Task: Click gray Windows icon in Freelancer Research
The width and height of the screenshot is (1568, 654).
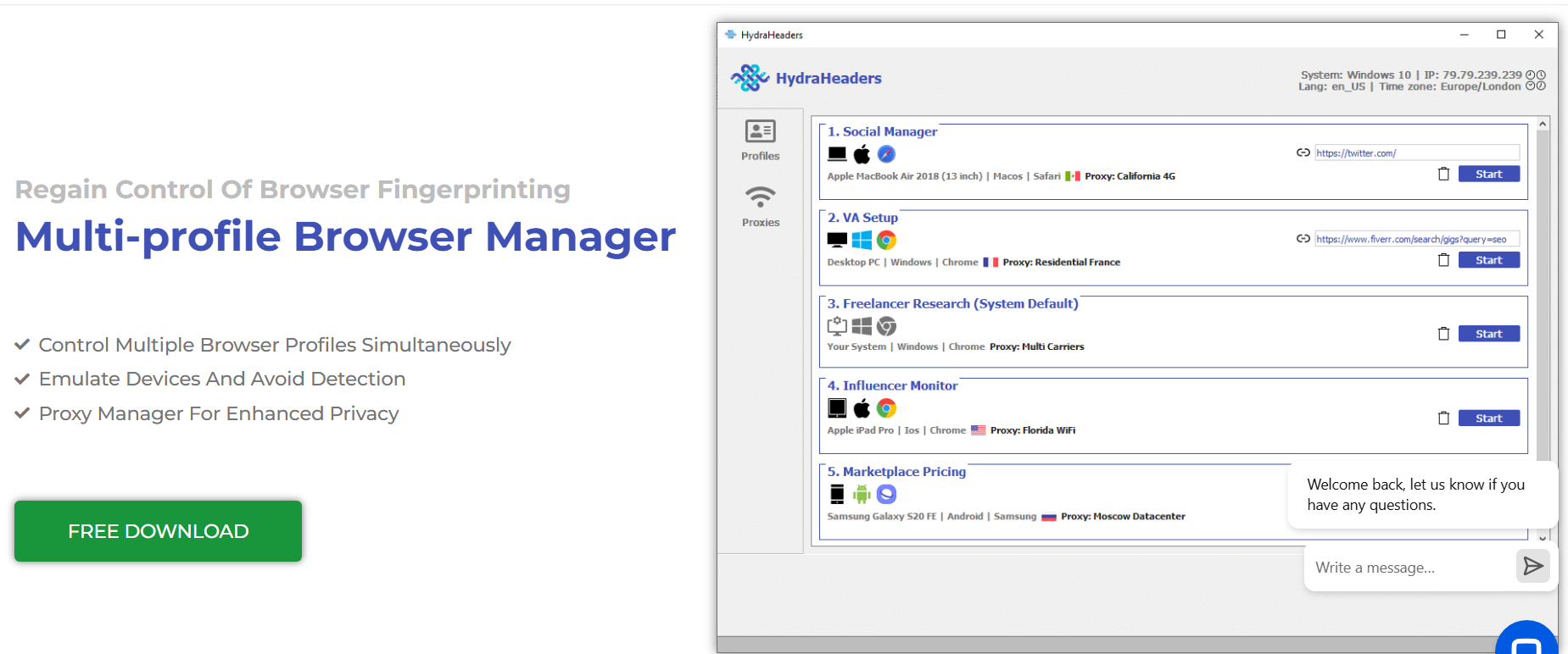Action: tap(862, 326)
